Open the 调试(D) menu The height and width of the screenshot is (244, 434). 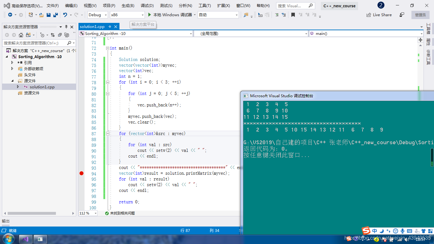click(x=147, y=6)
